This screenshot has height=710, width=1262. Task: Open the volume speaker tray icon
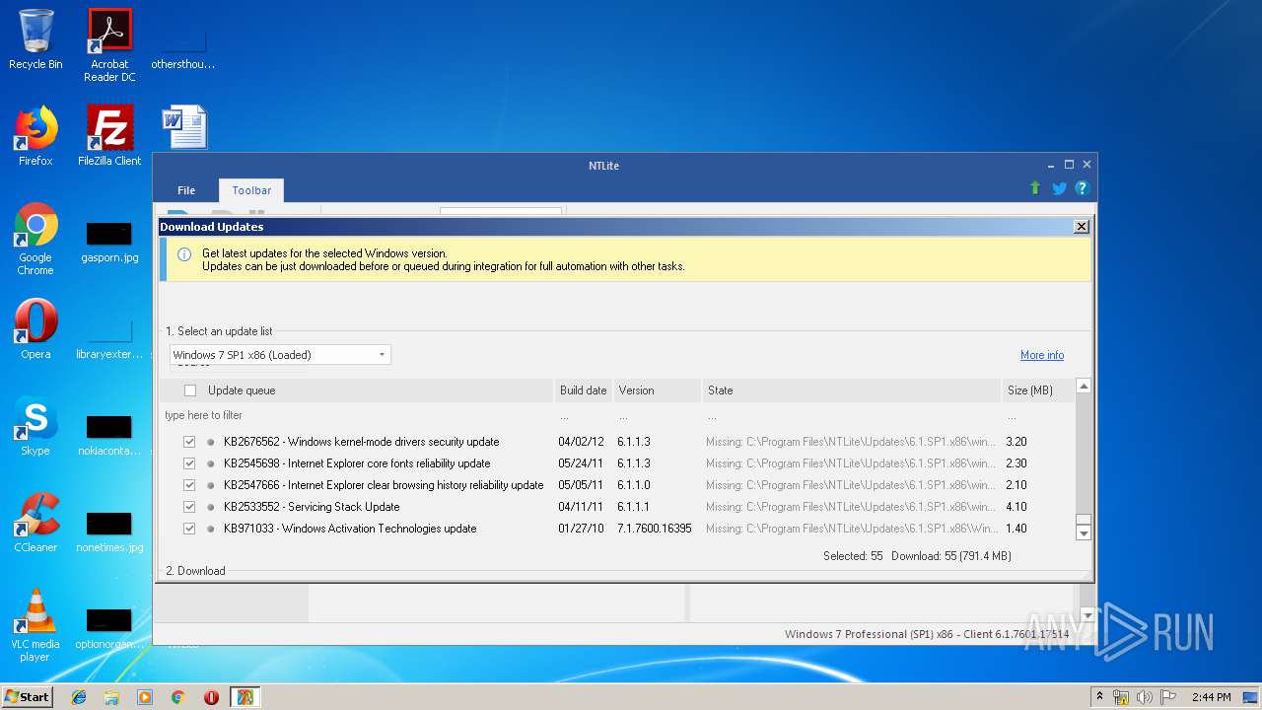[x=1145, y=697]
